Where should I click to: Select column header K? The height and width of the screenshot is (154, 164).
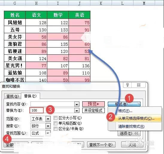pyautogui.click(x=101, y=3)
